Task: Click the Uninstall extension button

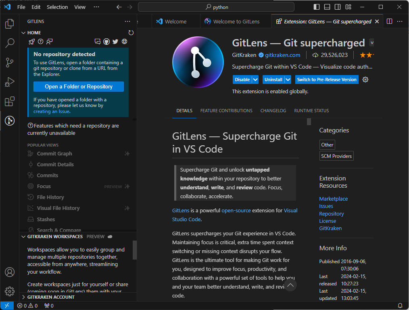Action: (x=273, y=80)
